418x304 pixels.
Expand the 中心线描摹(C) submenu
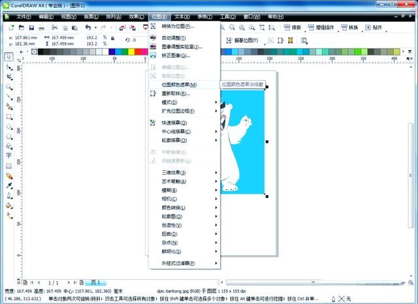pos(184,132)
